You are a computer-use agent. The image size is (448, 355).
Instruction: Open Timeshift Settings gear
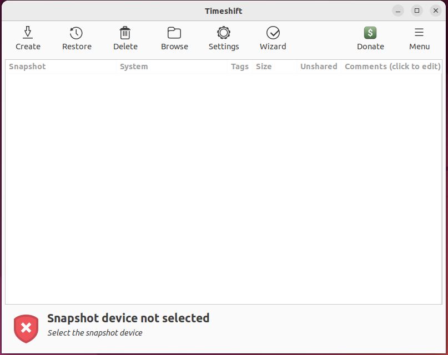click(223, 33)
